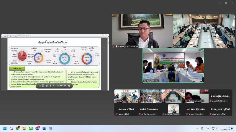Select large meeting room video tile
The image size is (236, 132).
click(x=204, y=31)
